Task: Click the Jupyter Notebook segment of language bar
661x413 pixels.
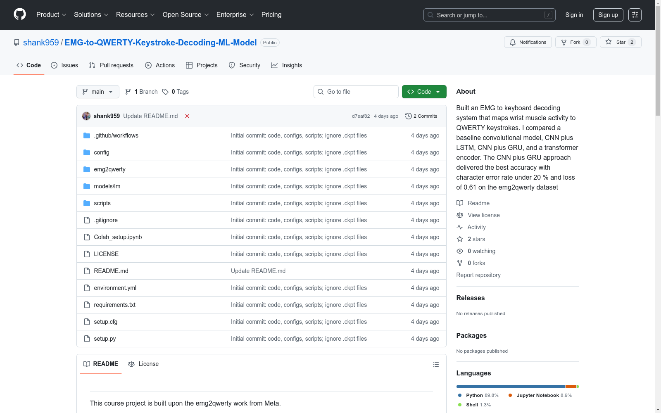Action: [x=571, y=387]
